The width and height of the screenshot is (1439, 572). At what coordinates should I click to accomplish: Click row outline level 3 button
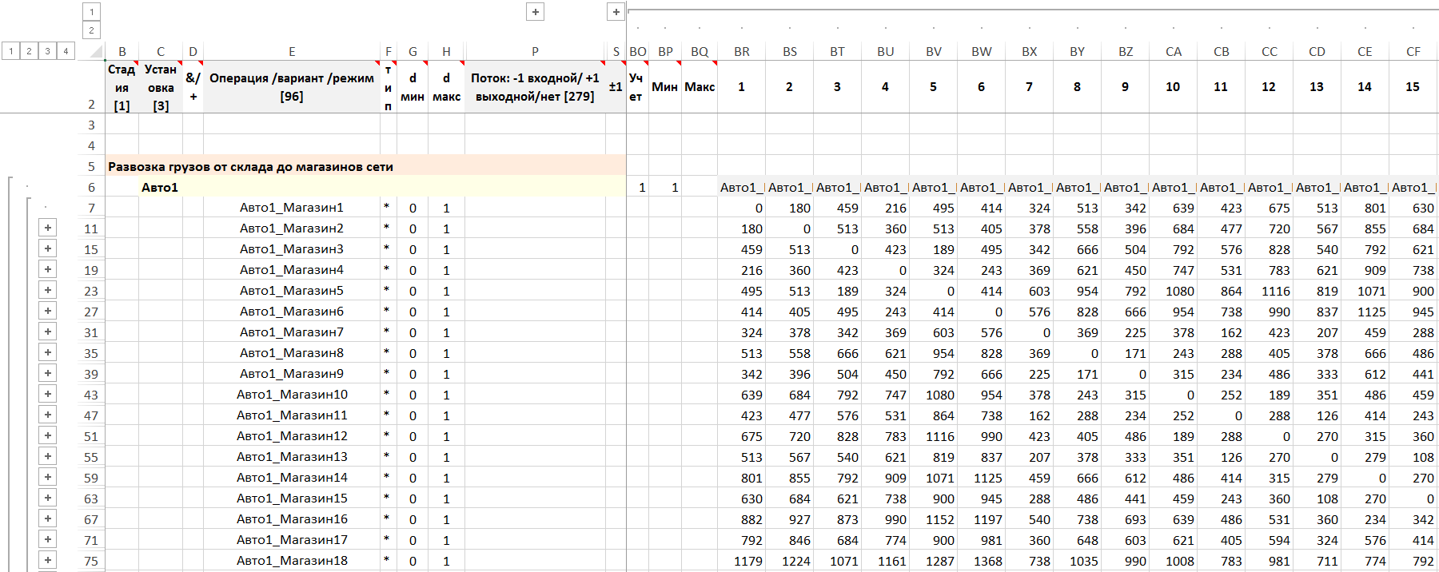(47, 51)
